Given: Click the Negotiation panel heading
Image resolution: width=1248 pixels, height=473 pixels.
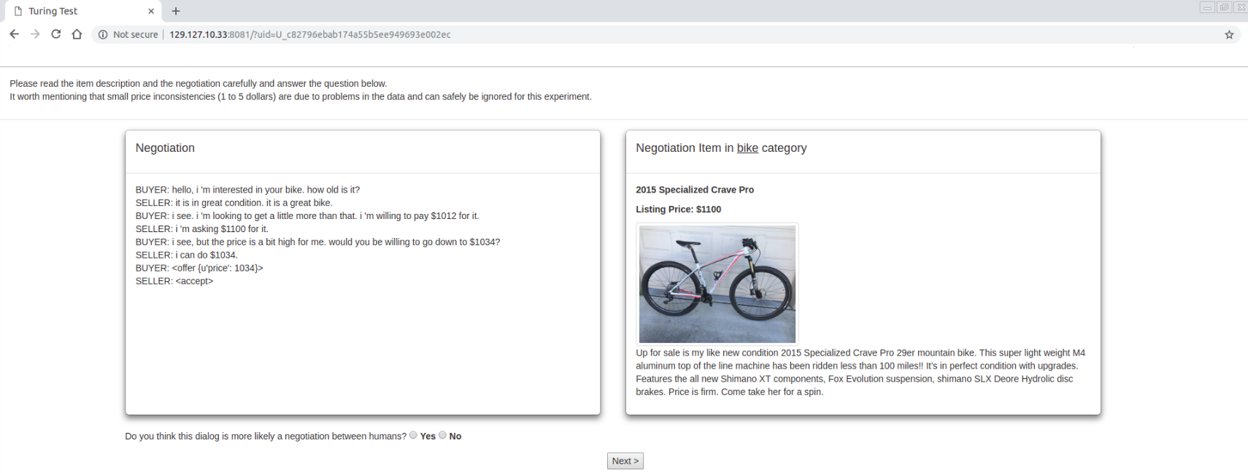Looking at the screenshot, I should pos(165,147).
